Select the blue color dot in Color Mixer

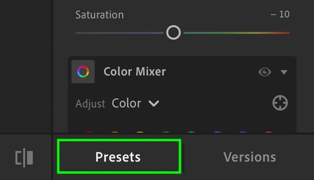pyautogui.click(x=217, y=132)
